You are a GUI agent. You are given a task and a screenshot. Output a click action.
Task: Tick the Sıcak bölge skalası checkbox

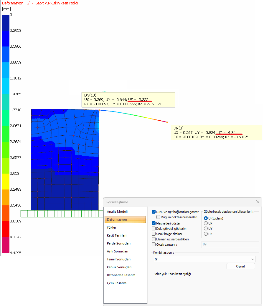pyautogui.click(x=154, y=234)
